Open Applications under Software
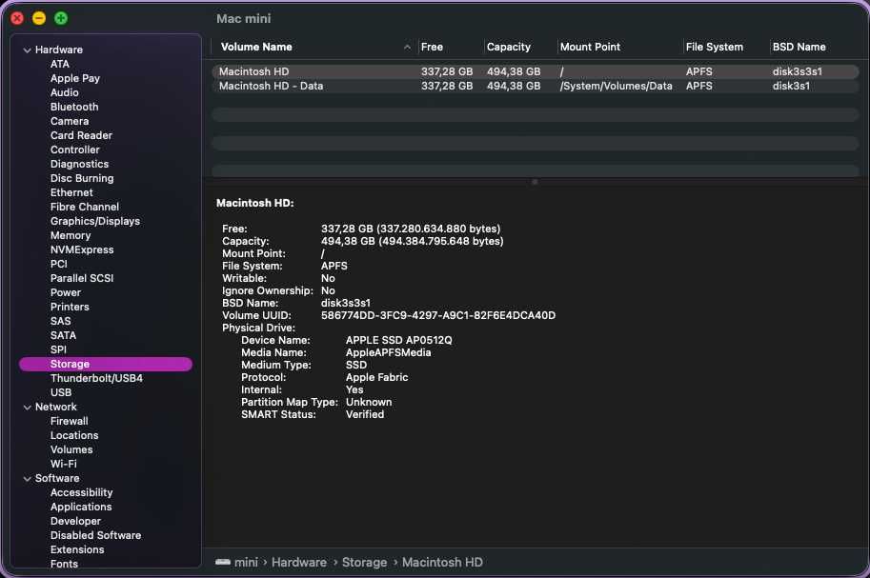Screen dimensions: 870x578 [81, 507]
